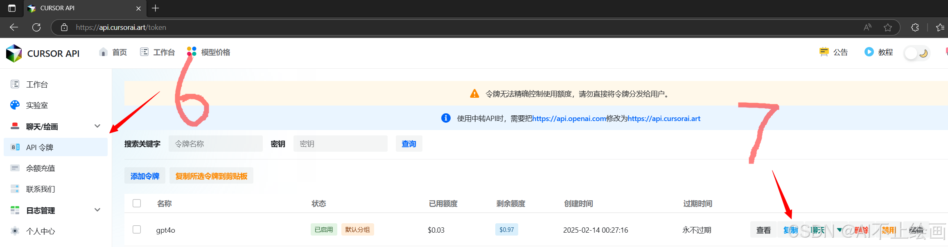Open 模型价格 in the top navigation

216,52
